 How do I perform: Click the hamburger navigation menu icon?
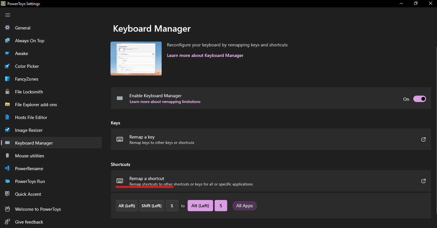click(x=8, y=15)
